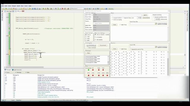Screen dimensions: 190x106
Task: Open the Tools menu
Action: [26, 6]
